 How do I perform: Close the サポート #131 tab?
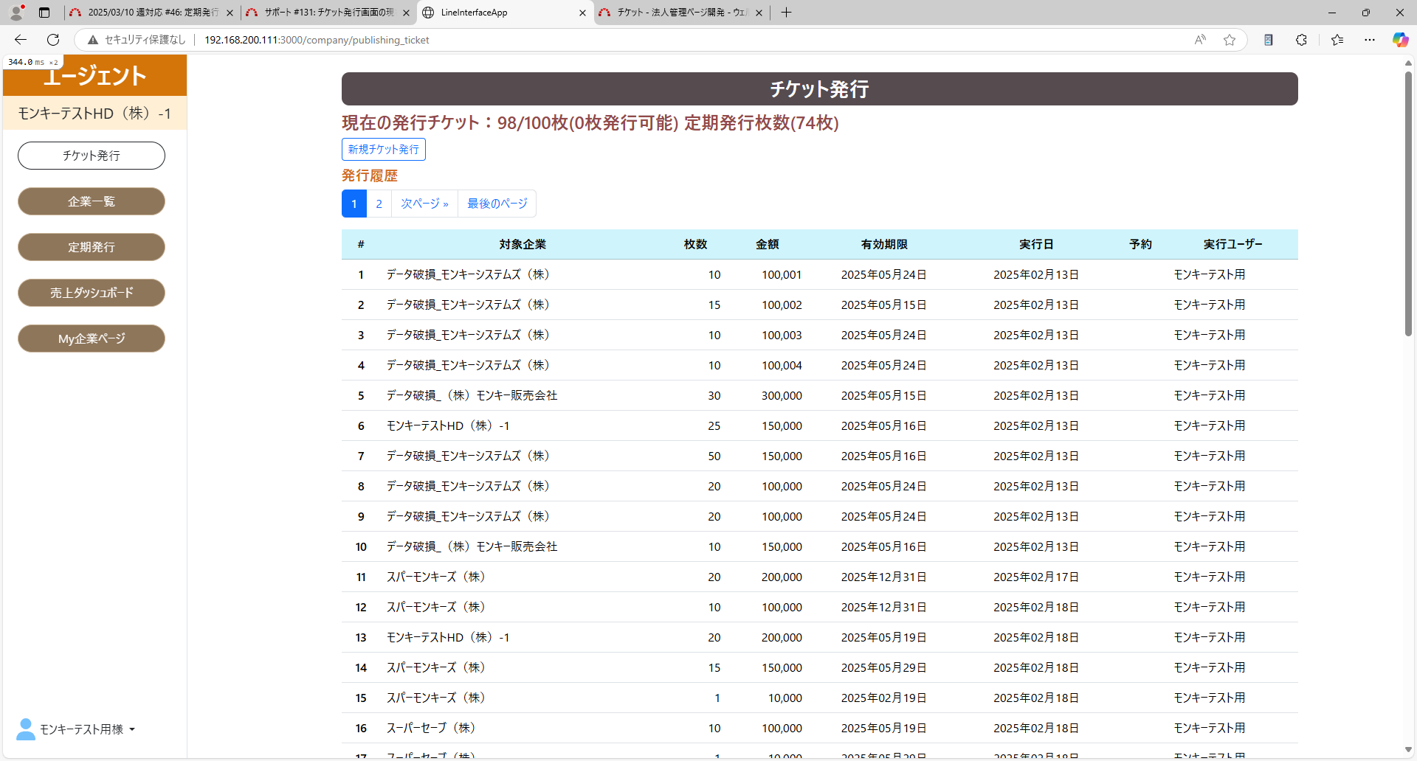click(x=406, y=13)
